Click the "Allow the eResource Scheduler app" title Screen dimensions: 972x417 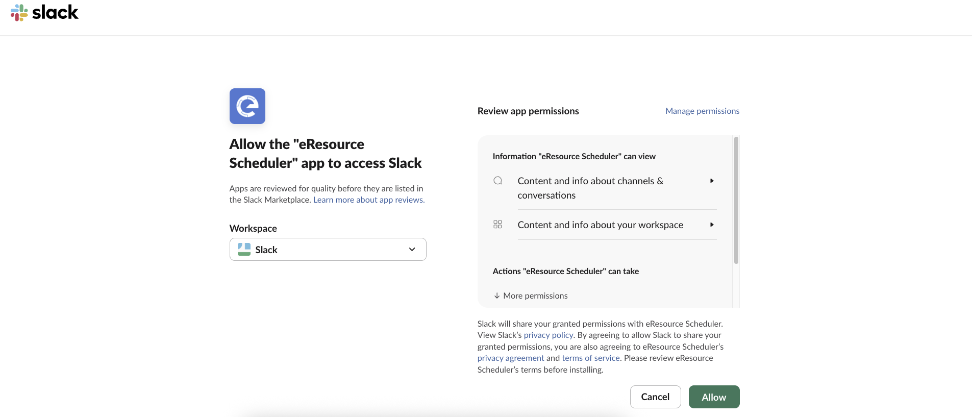[326, 154]
